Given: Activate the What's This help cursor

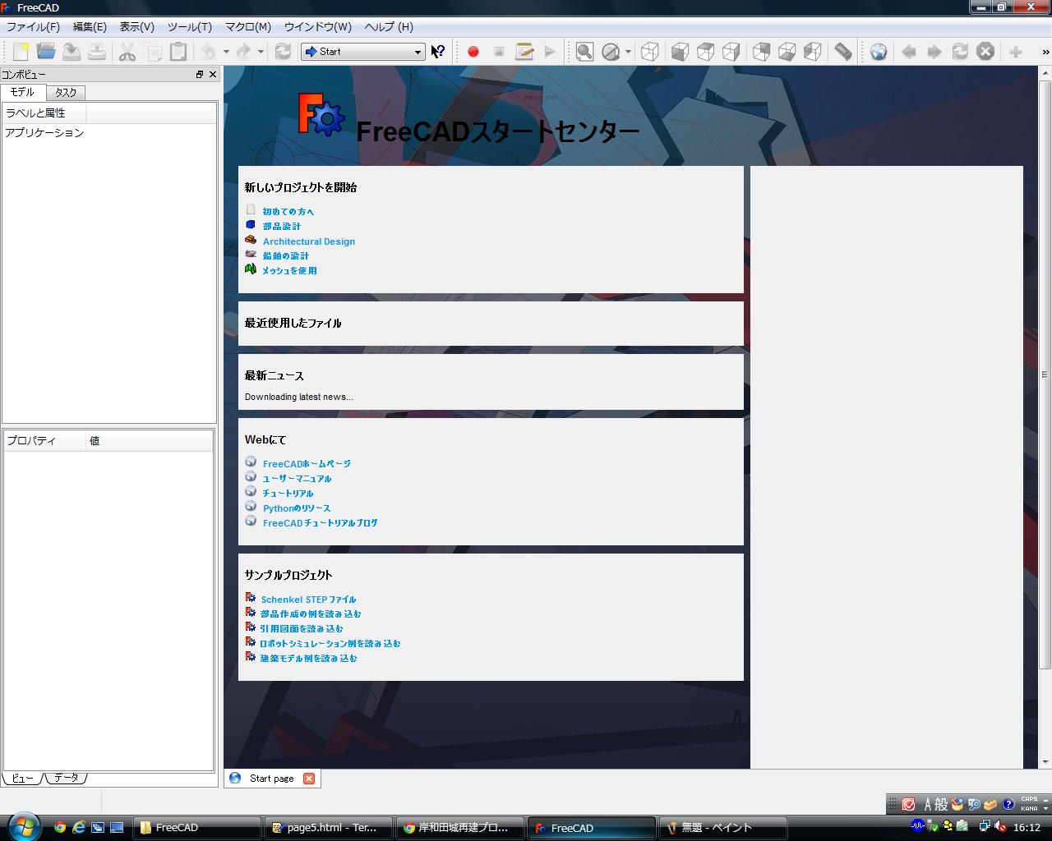Looking at the screenshot, I should coord(438,52).
